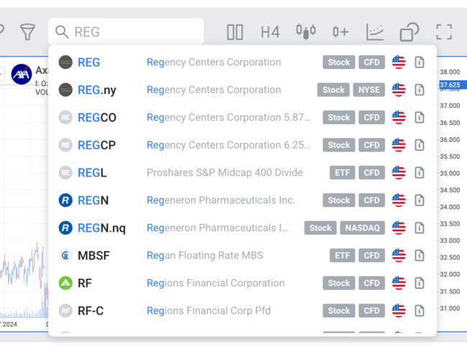Click the US flag in MBSF row

click(x=399, y=256)
